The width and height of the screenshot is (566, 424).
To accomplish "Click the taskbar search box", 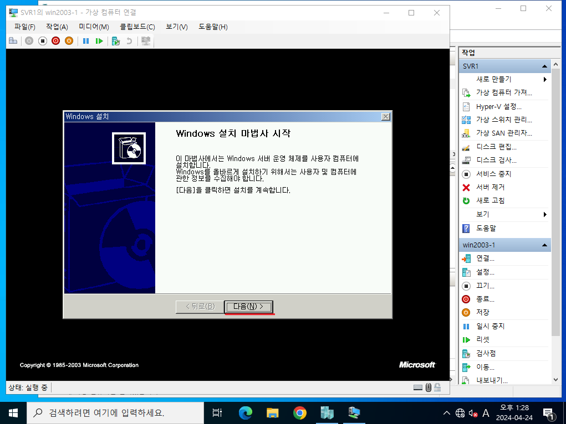I will pyautogui.click(x=115, y=413).
